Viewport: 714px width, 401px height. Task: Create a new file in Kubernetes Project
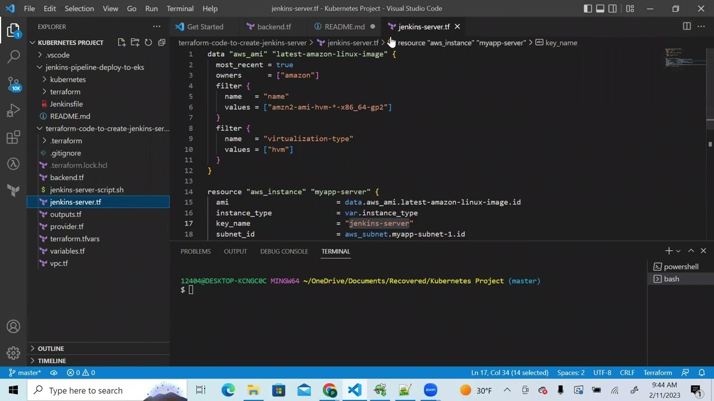pyautogui.click(x=122, y=42)
